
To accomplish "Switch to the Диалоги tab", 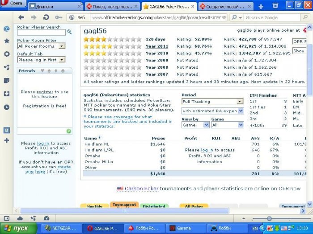I will coord(55,7).
